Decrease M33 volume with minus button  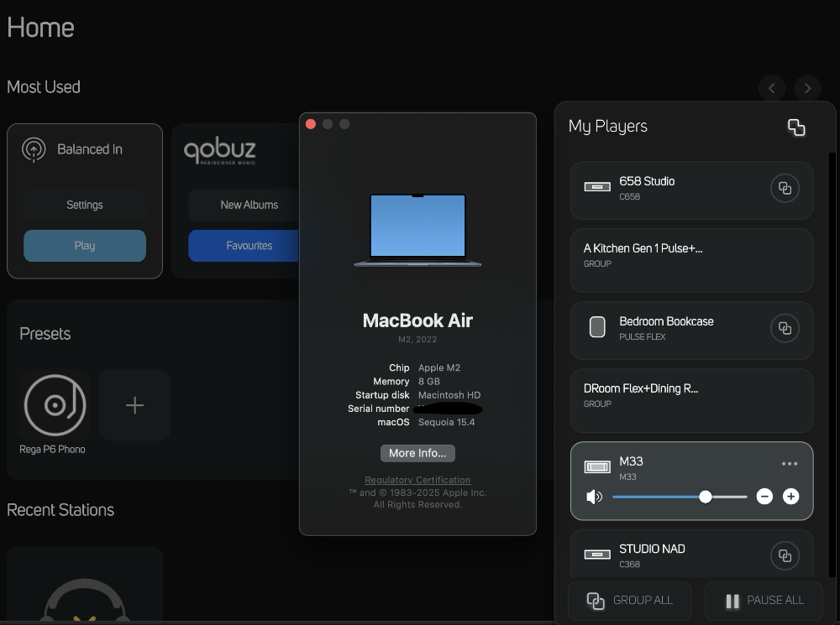tap(764, 497)
